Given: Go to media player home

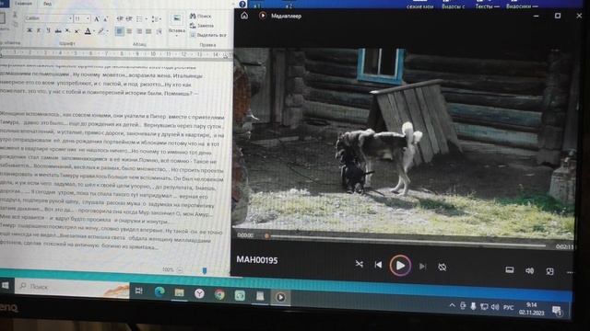Looking at the screenshot, I should point(244,16).
